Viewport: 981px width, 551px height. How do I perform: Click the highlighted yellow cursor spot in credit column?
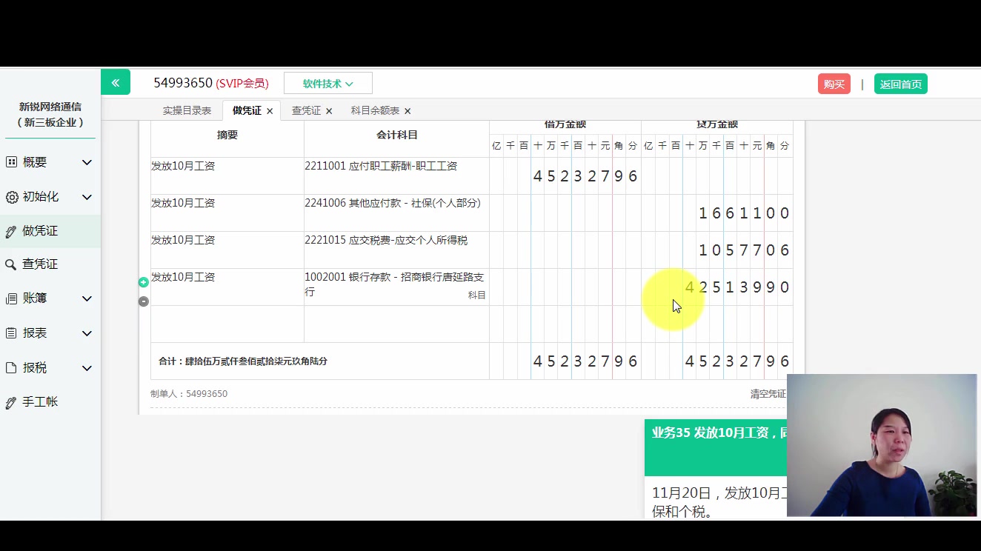pyautogui.click(x=673, y=298)
